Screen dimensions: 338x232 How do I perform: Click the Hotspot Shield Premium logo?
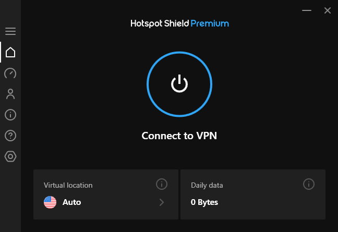(x=179, y=23)
